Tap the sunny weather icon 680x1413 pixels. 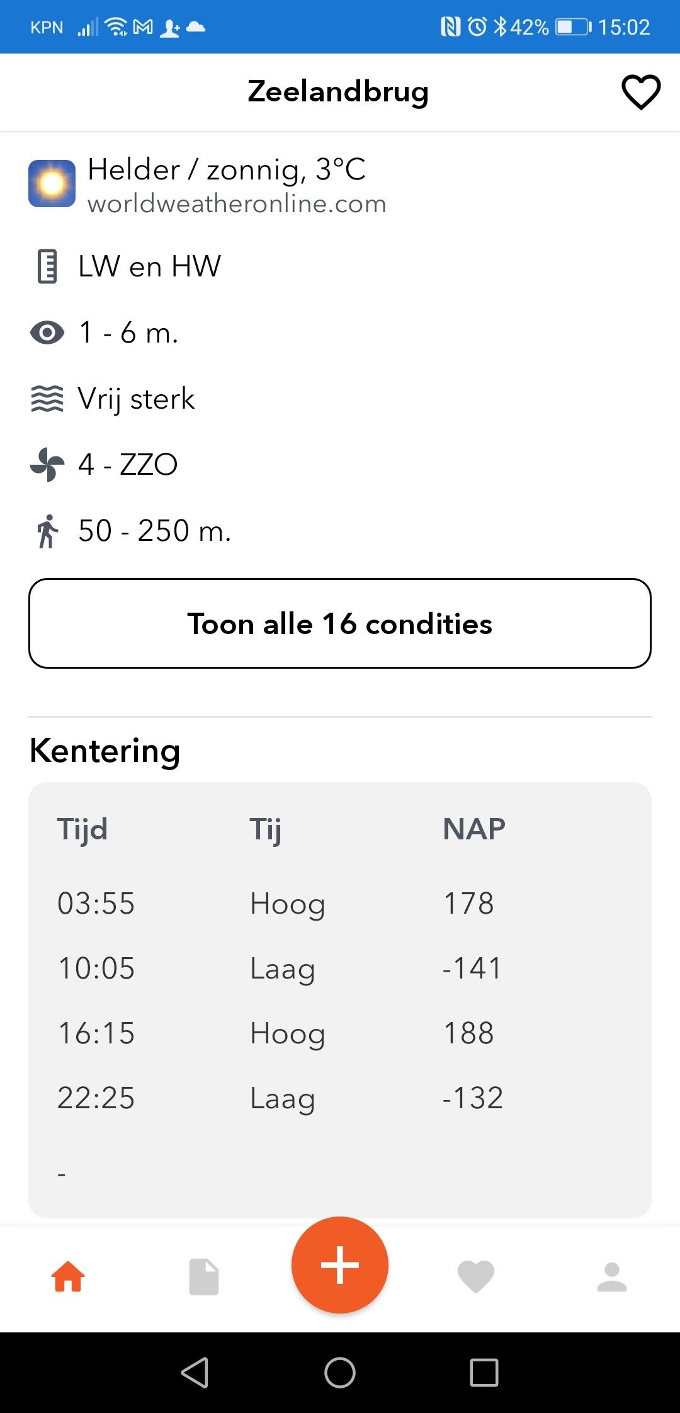pos(52,183)
